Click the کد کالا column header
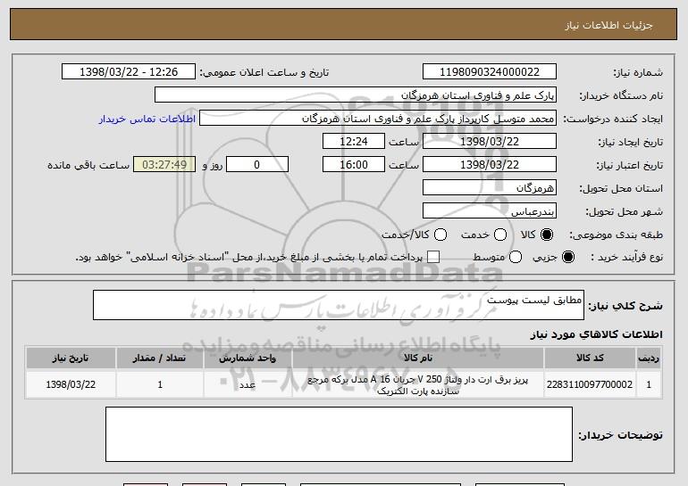This screenshot has width=688, height=486. point(590,358)
